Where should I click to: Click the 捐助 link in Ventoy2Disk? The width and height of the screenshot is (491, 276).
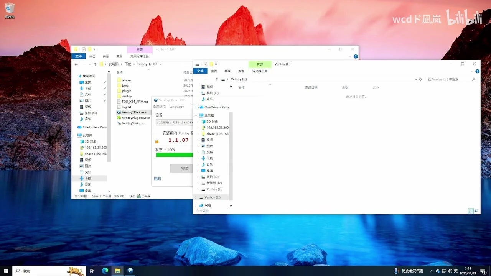(x=157, y=178)
